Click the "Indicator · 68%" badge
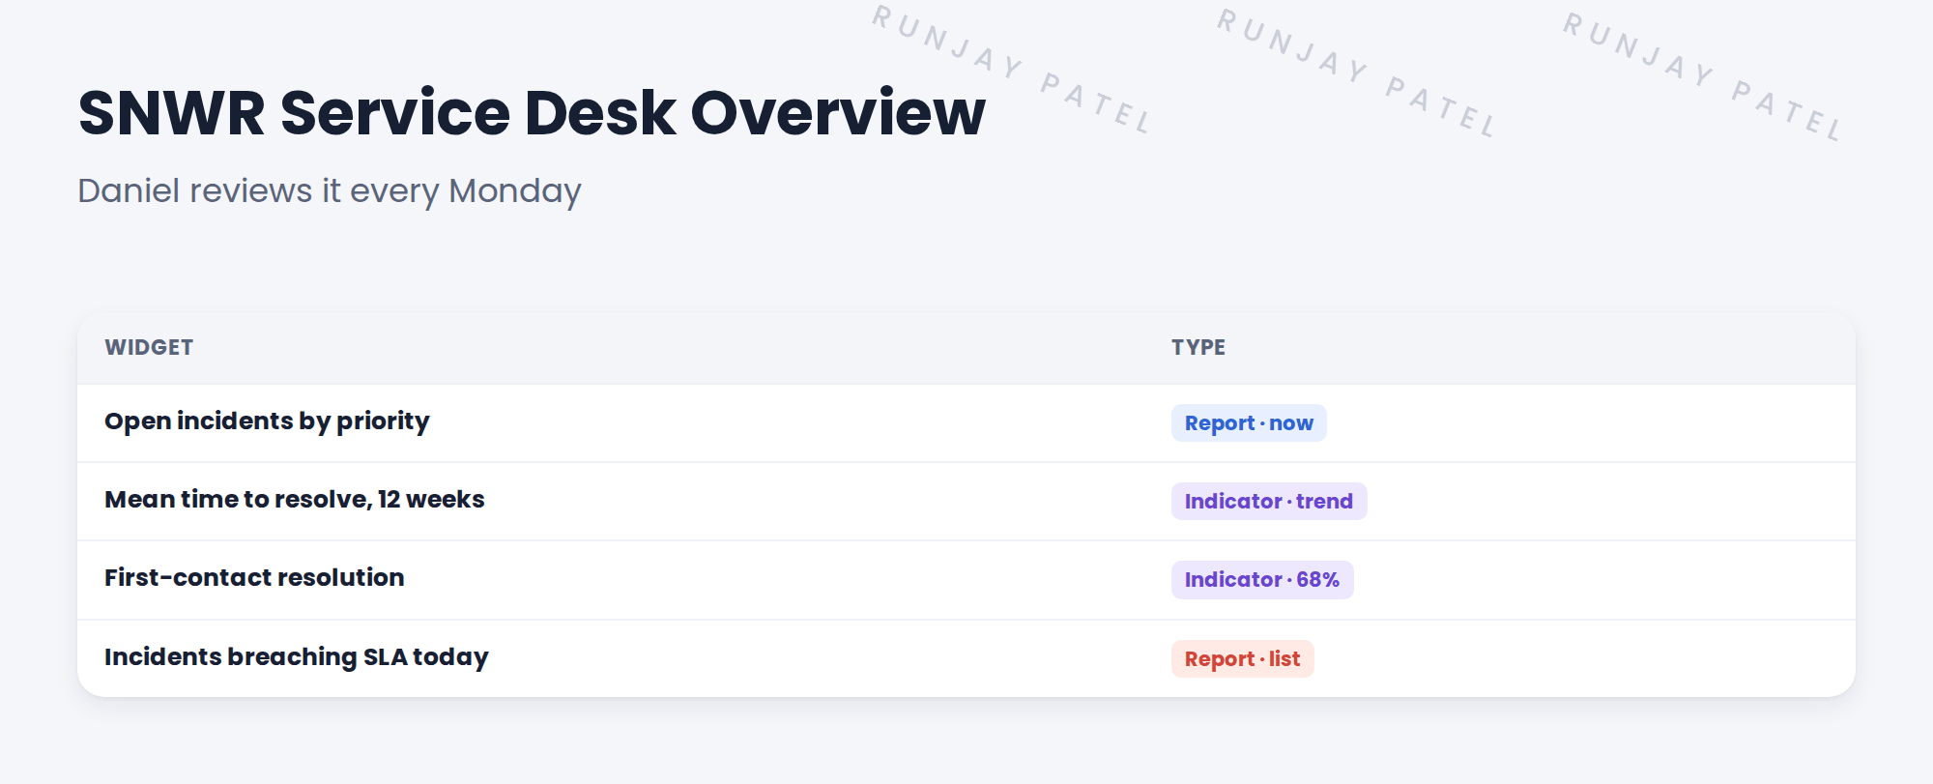1933x784 pixels. [x=1262, y=580]
